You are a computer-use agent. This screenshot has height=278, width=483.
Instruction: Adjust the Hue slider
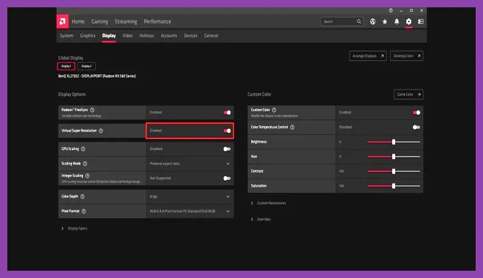click(x=393, y=157)
